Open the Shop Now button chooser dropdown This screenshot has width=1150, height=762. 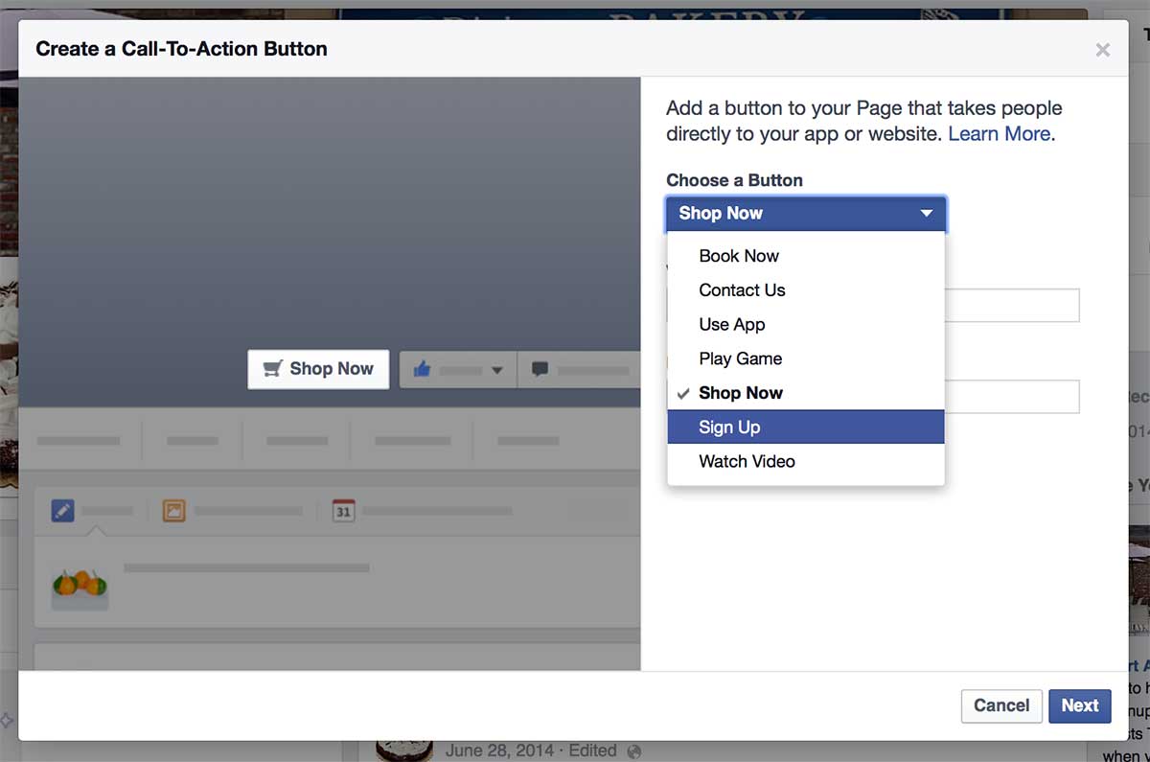(x=806, y=214)
